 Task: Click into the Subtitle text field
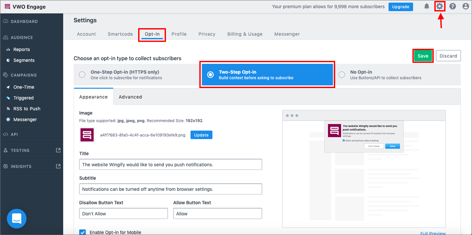171,189
